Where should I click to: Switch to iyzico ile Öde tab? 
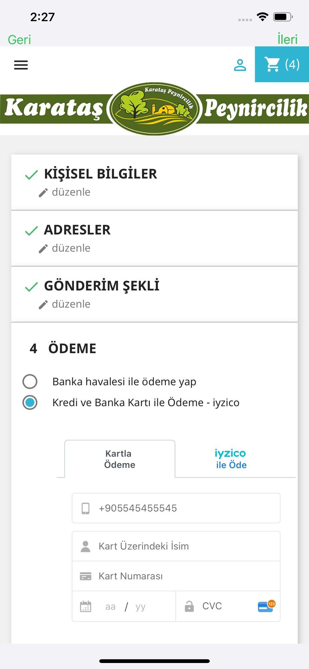point(231,459)
